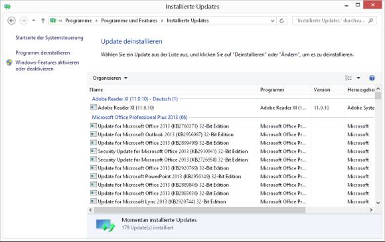Image resolution: width=385 pixels, height=242 pixels.
Task: Collapse Microsoft Office Professional Plus 2013 group
Action: click(x=139, y=117)
